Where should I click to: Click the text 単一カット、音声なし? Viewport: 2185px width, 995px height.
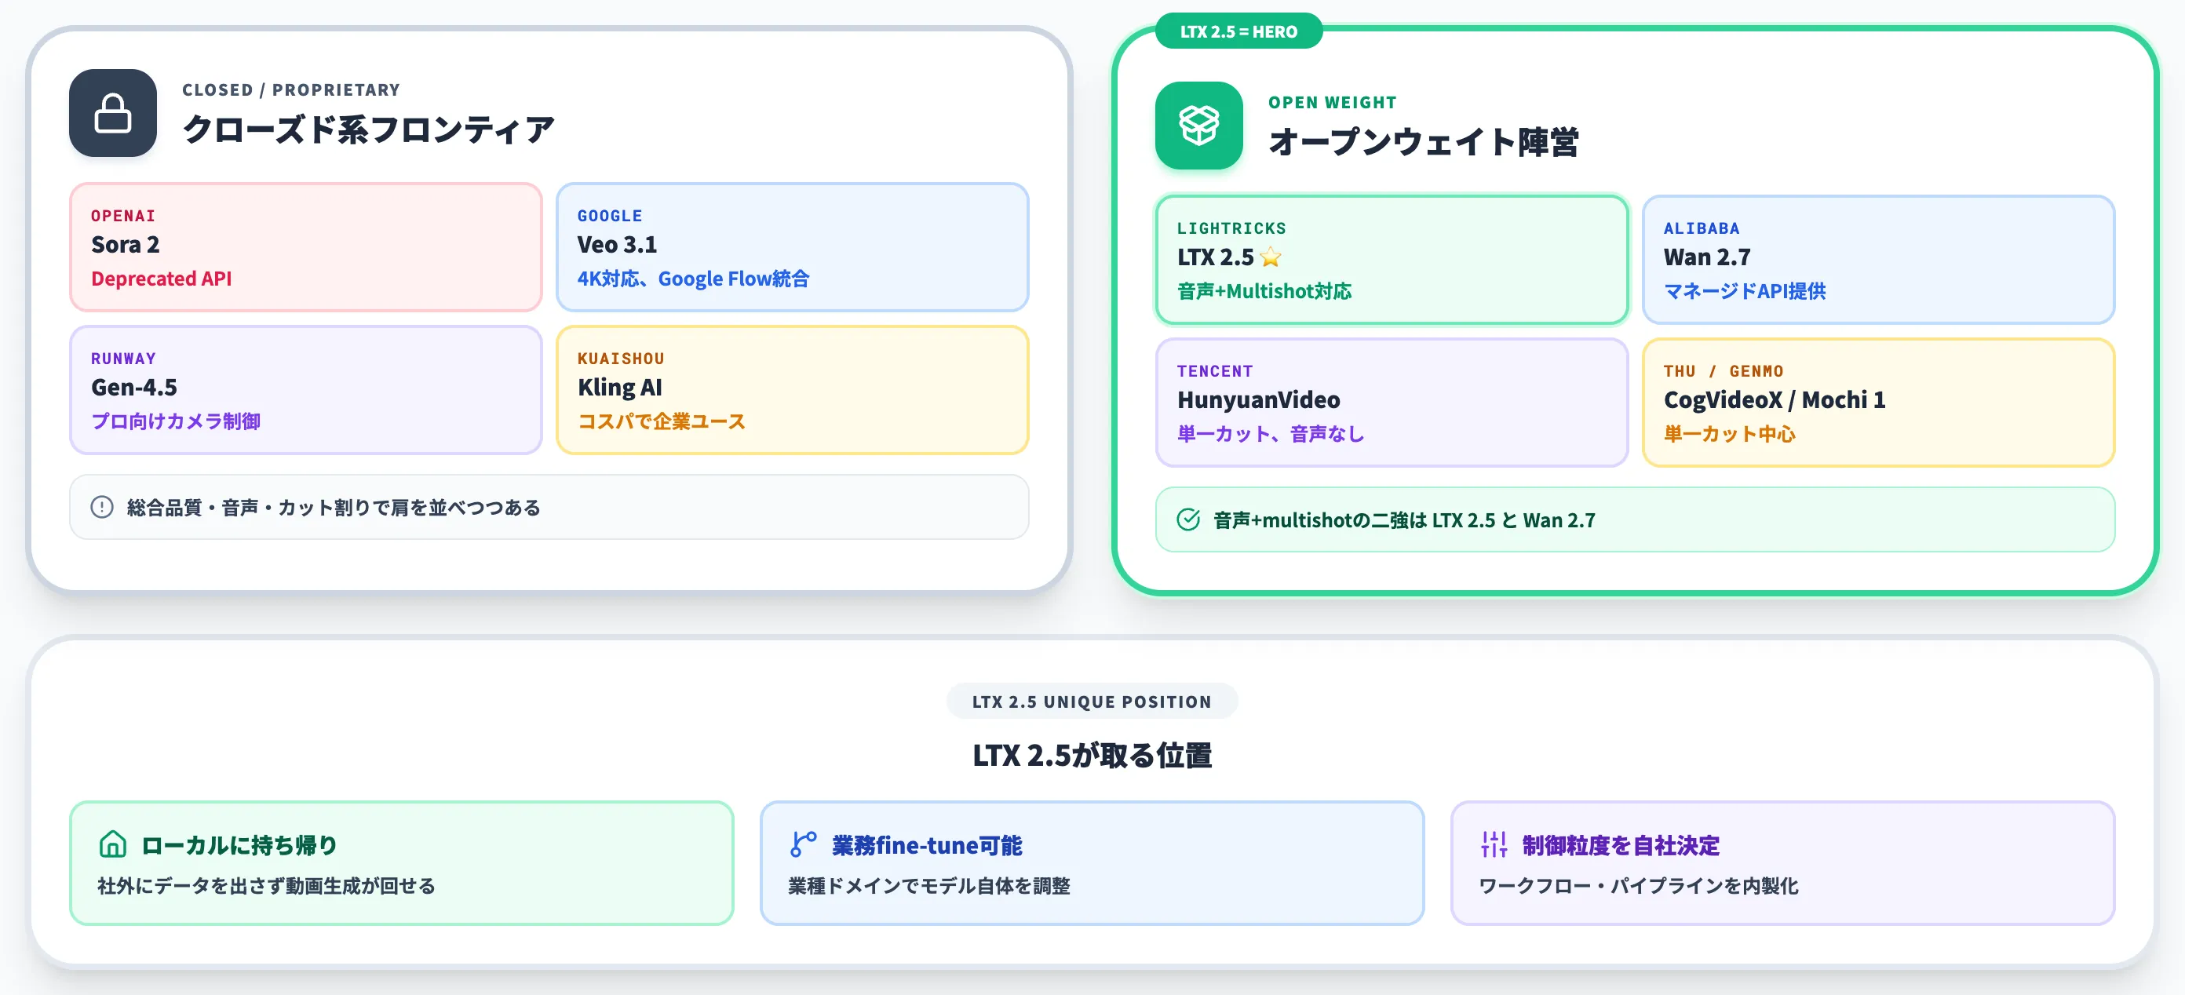coord(1271,434)
